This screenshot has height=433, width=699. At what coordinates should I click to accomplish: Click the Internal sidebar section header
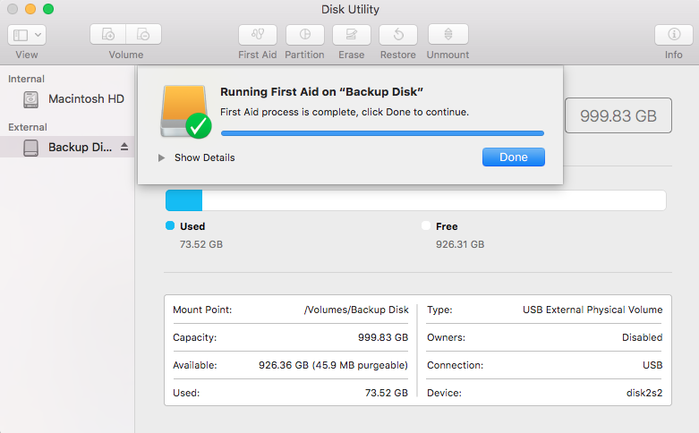26,79
